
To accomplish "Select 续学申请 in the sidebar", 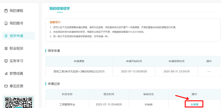I will click(19, 36).
